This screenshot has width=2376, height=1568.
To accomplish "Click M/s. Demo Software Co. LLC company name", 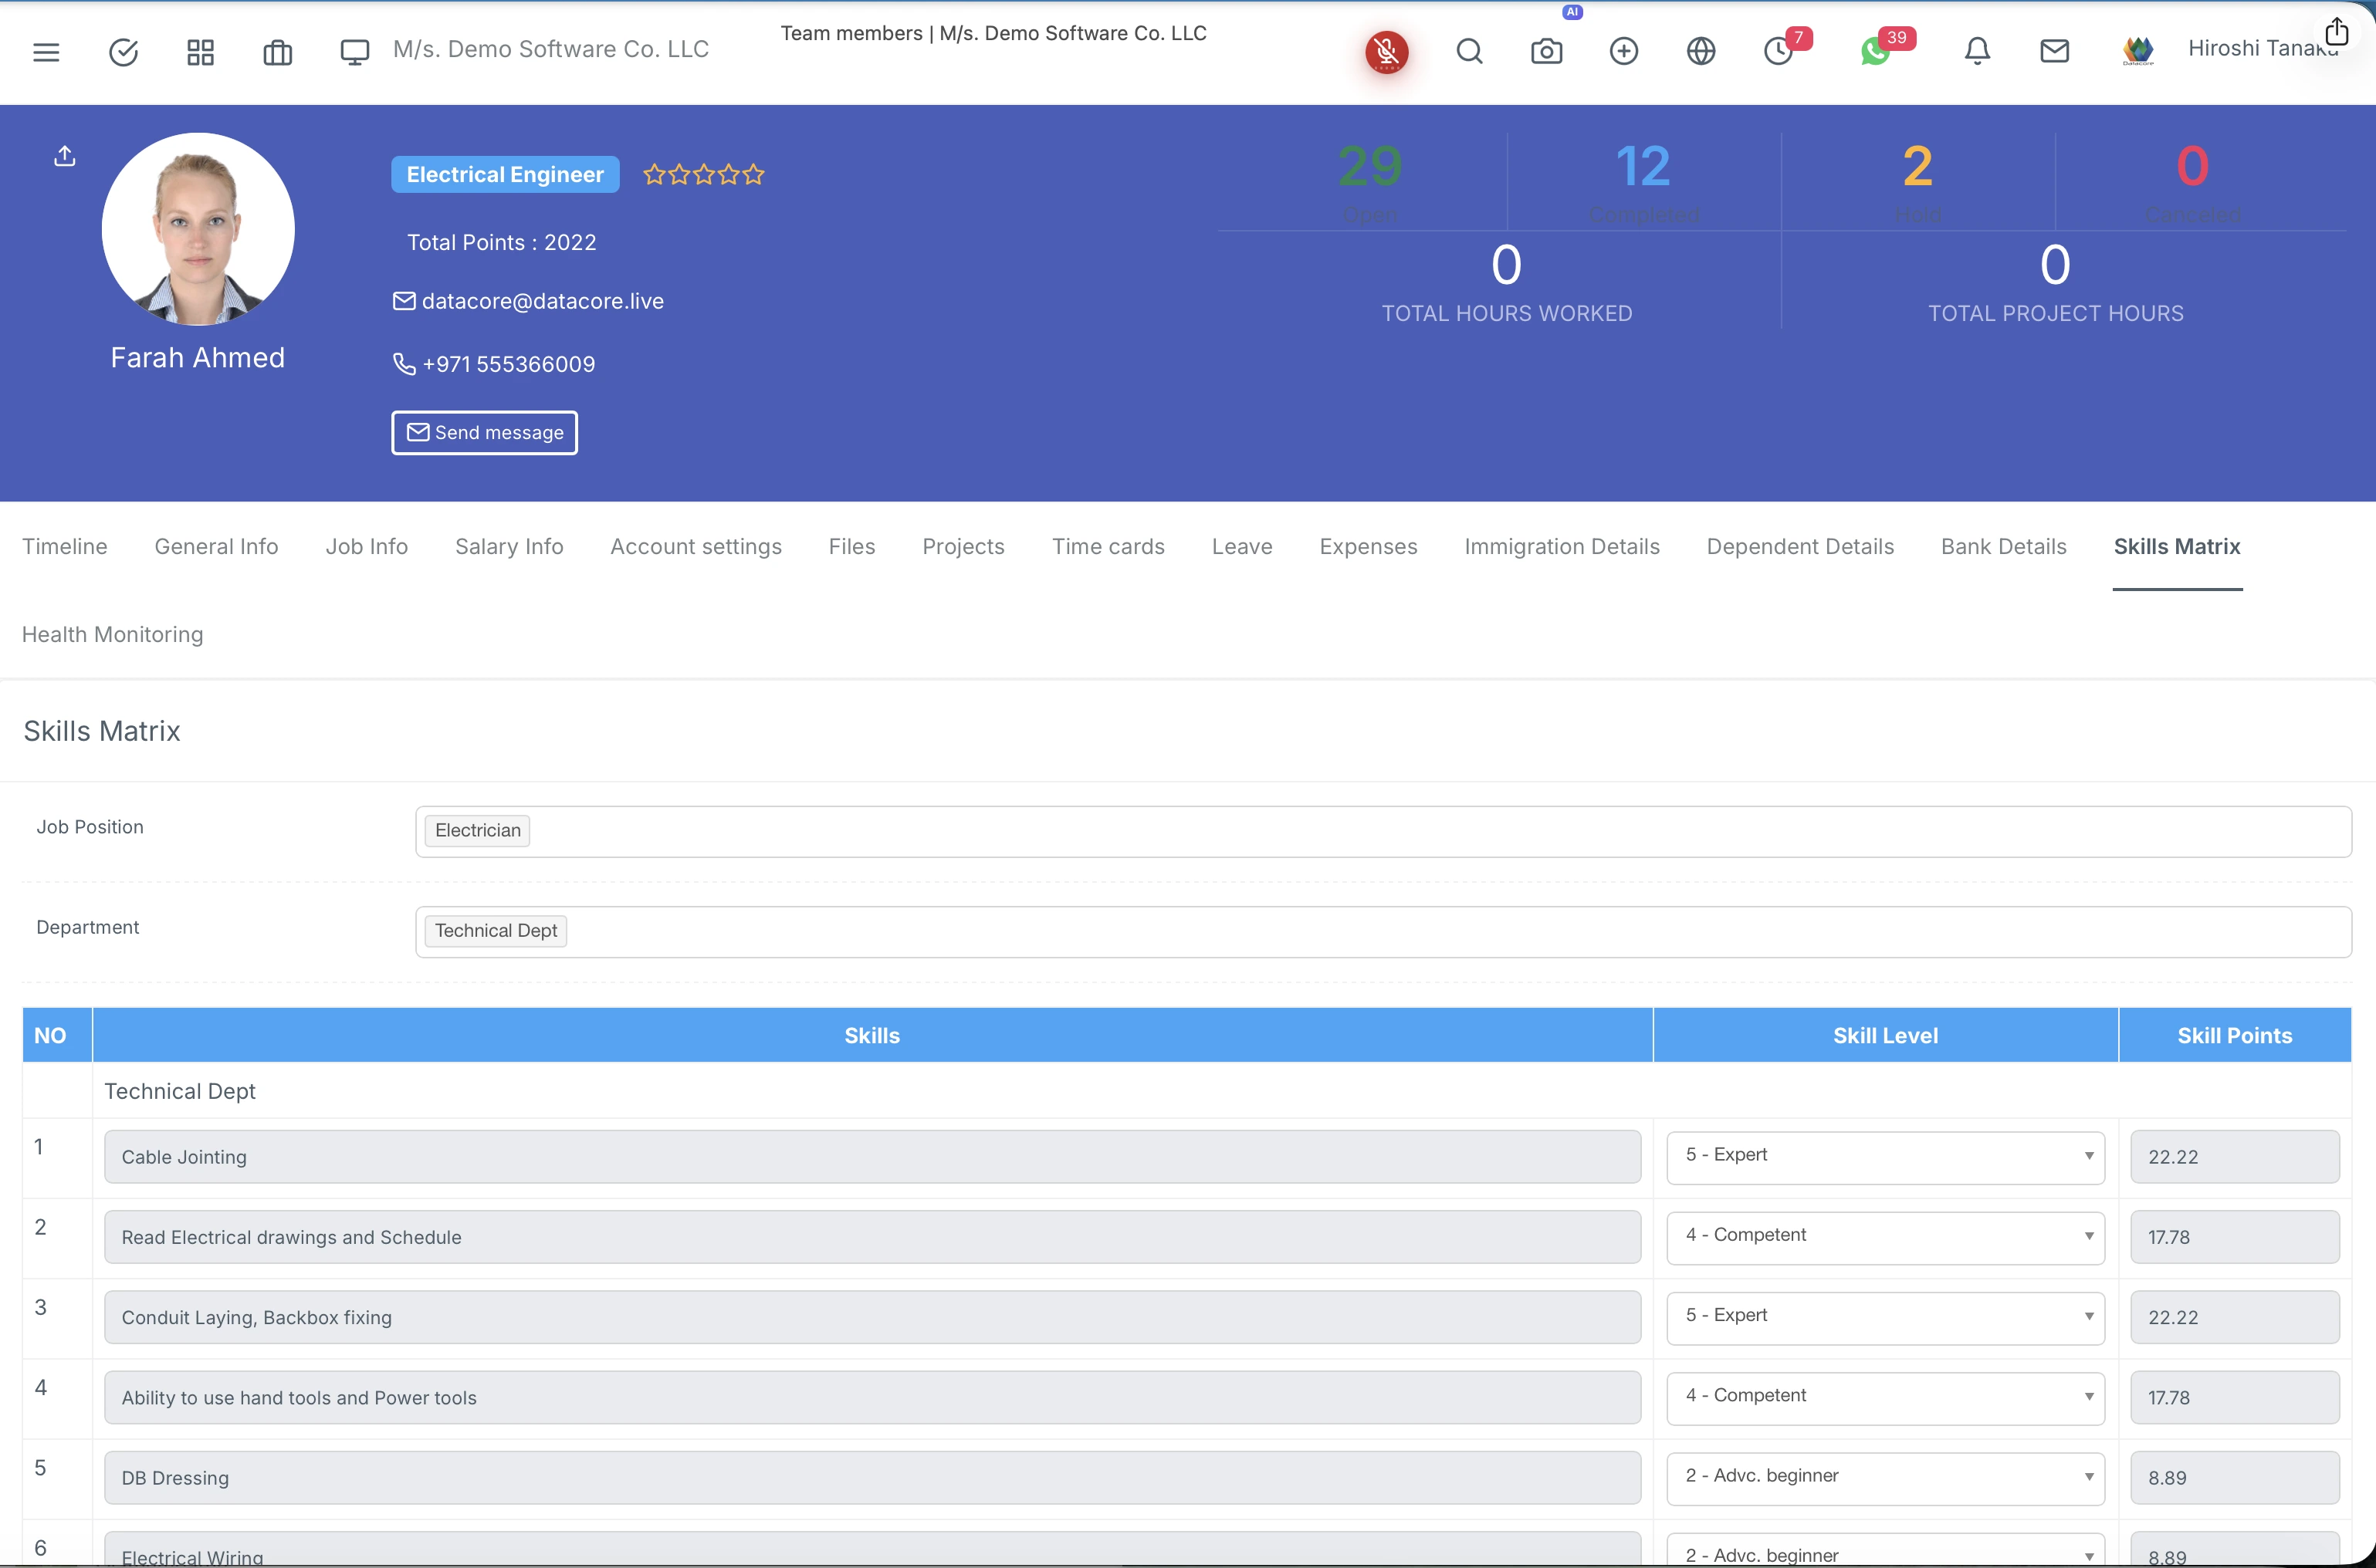I will point(550,49).
